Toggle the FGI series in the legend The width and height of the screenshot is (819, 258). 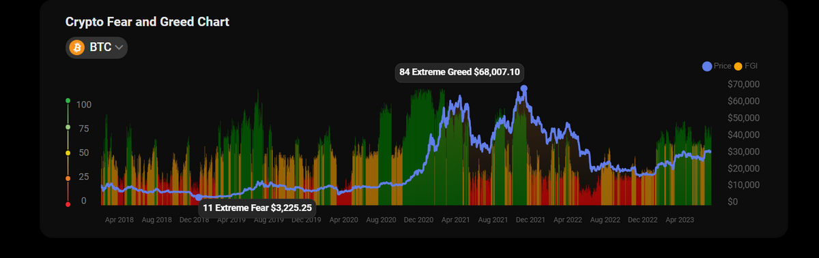[745, 66]
